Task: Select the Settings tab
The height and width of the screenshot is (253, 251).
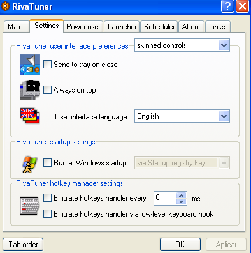Action: pyautogui.click(x=47, y=26)
